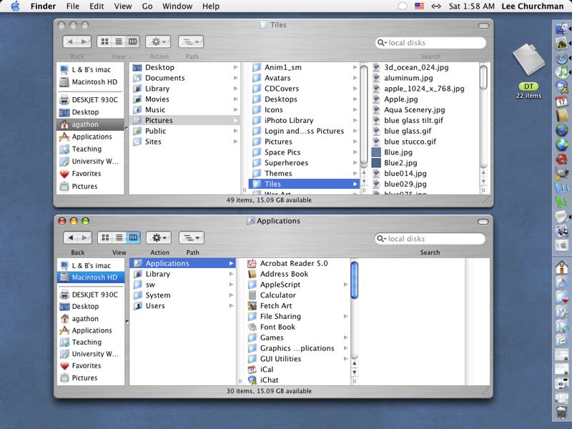Viewport: 572px width, 429px height.
Task: Select Blue2.jpg in the Tiles file list
Action: (x=400, y=163)
